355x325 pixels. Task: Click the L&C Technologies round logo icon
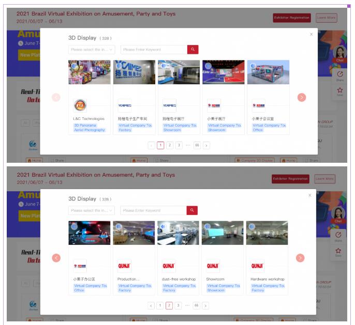click(x=80, y=105)
